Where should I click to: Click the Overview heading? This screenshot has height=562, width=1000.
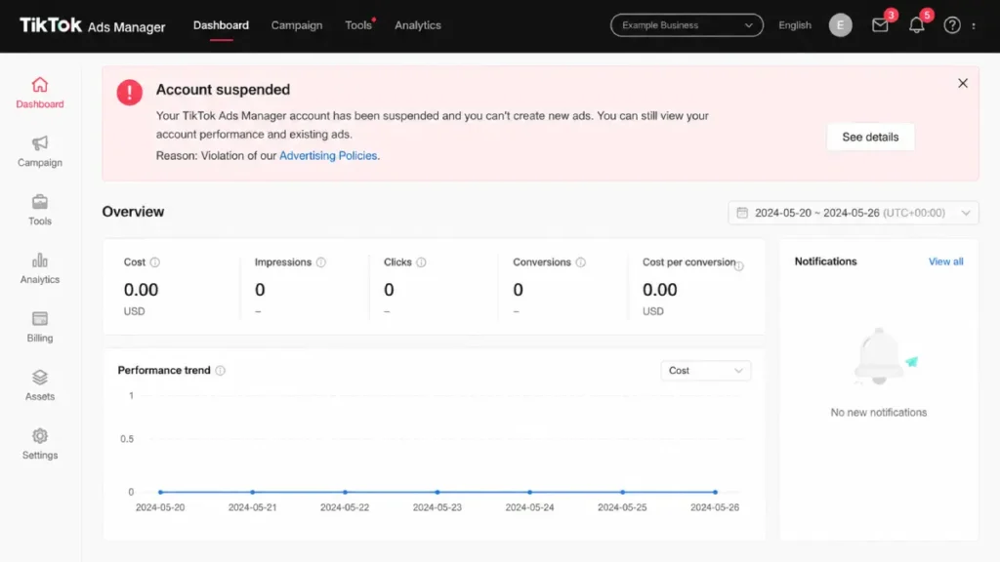133,212
